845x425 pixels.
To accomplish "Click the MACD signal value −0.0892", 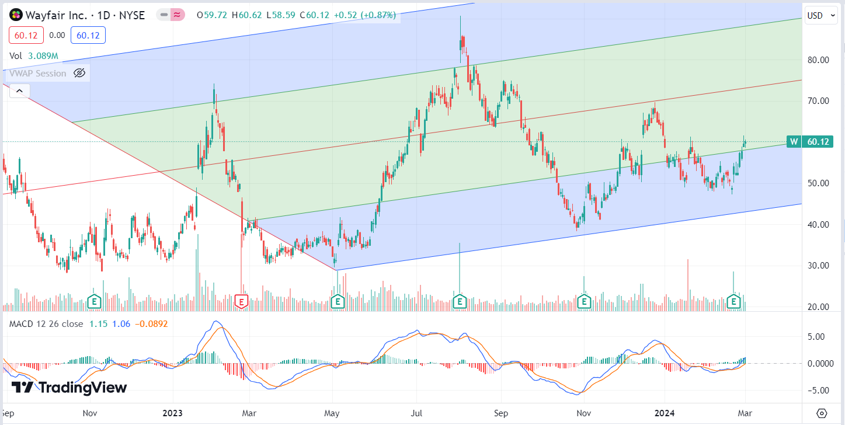I will 152,323.
